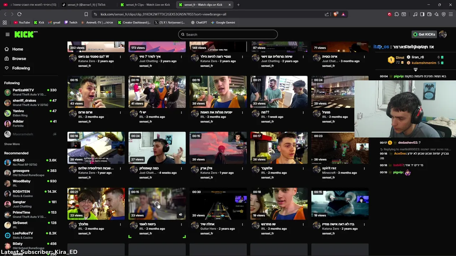Screen dimensions: 456x256
Task: Open the Kick bookmark in bookmarks bar
Action: (x=39, y=22)
